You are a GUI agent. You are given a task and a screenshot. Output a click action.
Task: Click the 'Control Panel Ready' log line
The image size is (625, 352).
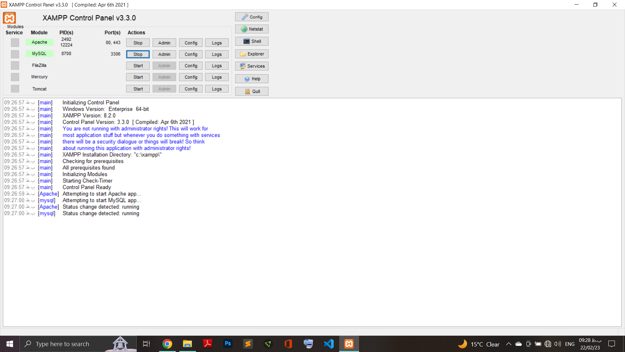tap(87, 187)
